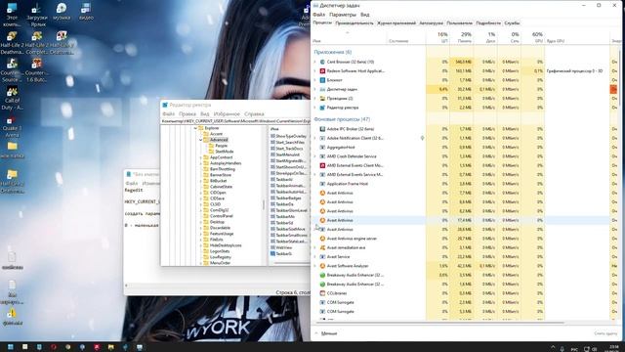Click Radeon Software Host Application icon

pos(322,71)
